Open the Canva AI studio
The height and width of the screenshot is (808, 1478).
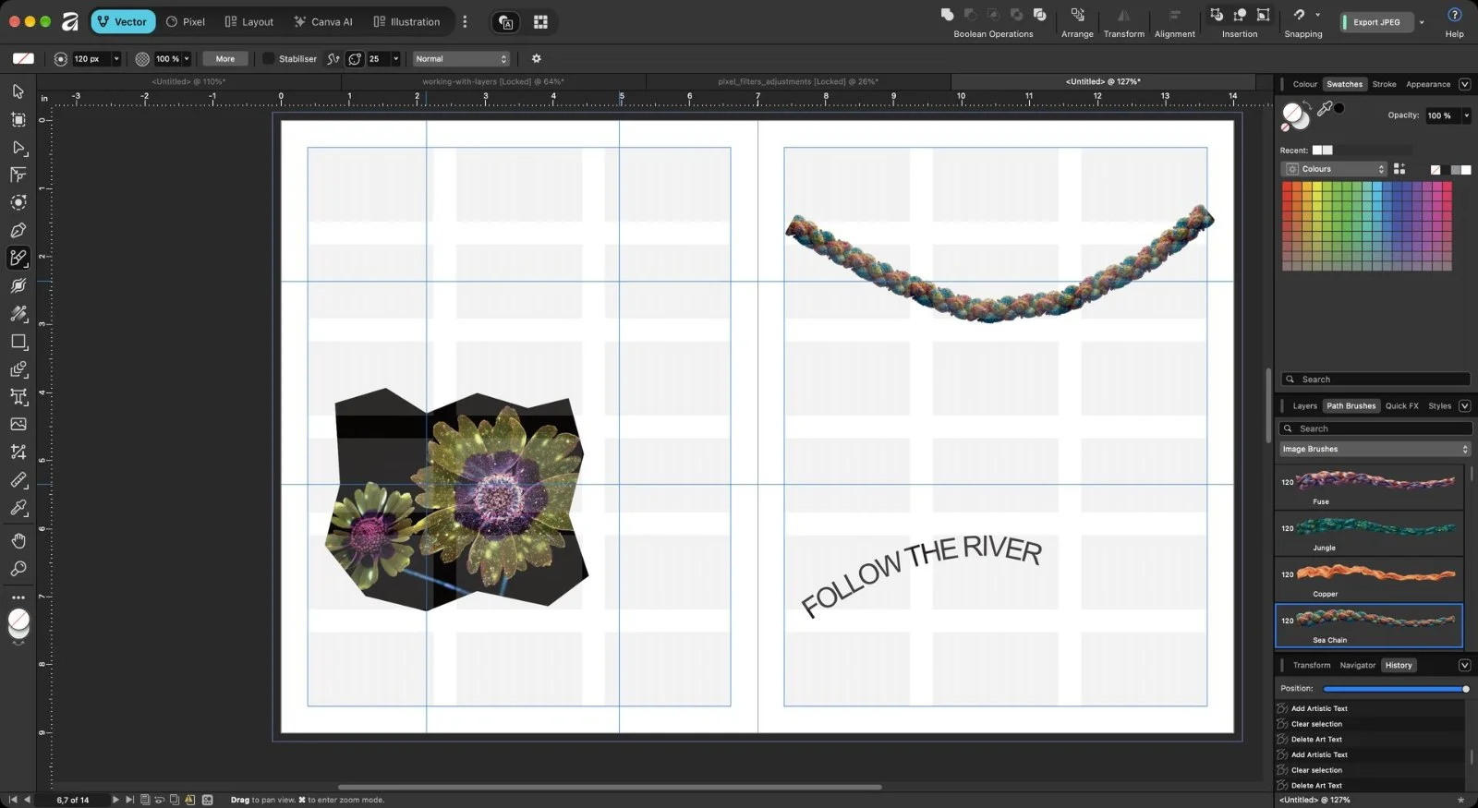[x=323, y=21]
